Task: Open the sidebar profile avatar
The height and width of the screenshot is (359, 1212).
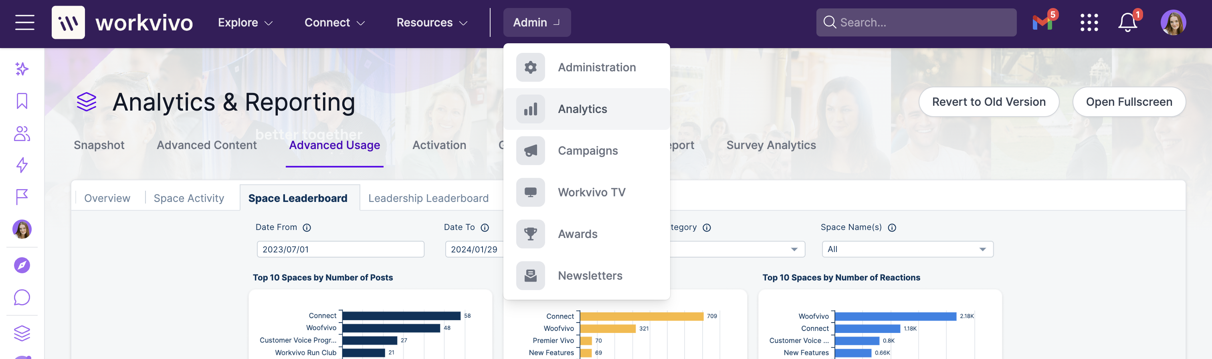Action: (x=22, y=229)
